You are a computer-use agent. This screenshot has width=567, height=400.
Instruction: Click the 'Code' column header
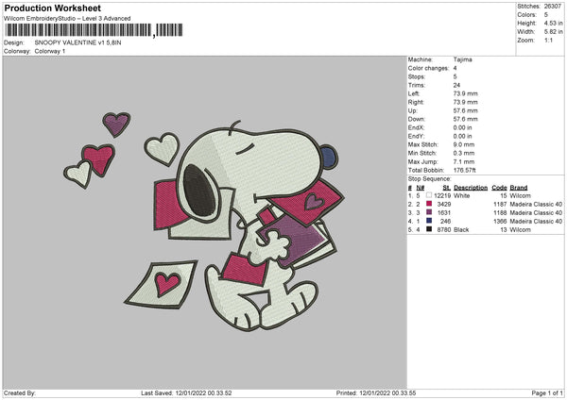(x=499, y=188)
